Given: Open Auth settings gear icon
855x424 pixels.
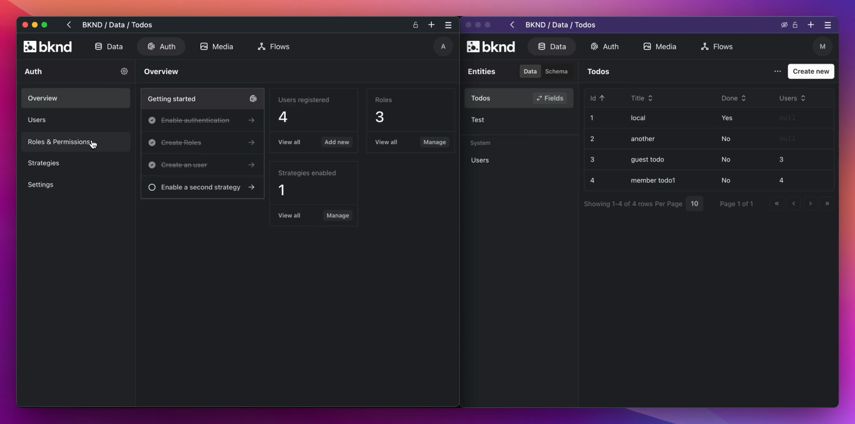Looking at the screenshot, I should (x=124, y=71).
